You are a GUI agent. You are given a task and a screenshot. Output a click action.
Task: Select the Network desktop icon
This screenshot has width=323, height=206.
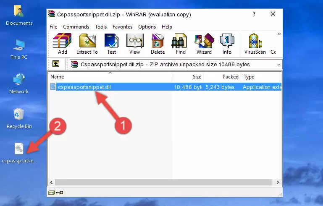[x=19, y=83]
